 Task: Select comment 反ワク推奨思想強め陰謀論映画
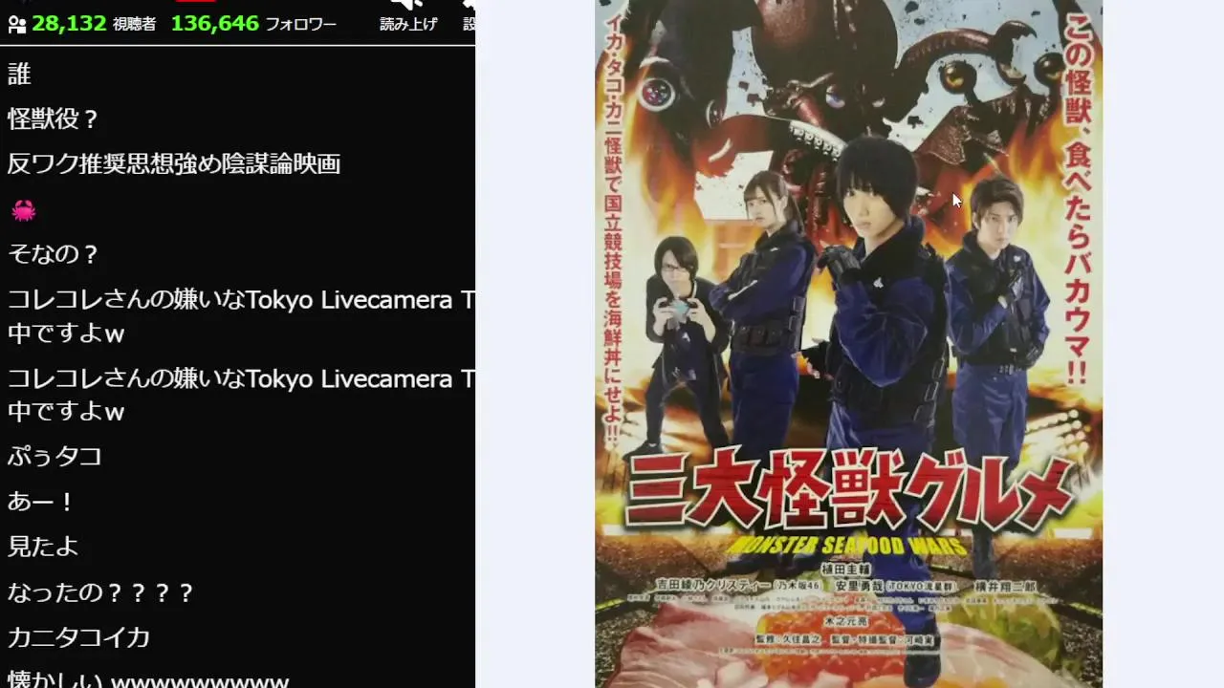[174, 164]
